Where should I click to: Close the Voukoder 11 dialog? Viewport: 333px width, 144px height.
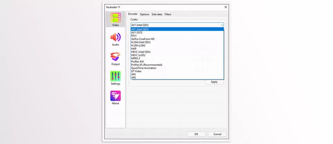click(225, 7)
